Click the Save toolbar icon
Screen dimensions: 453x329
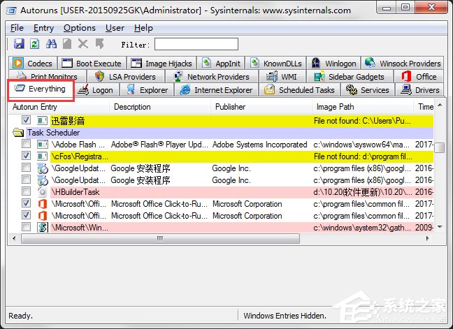point(19,44)
